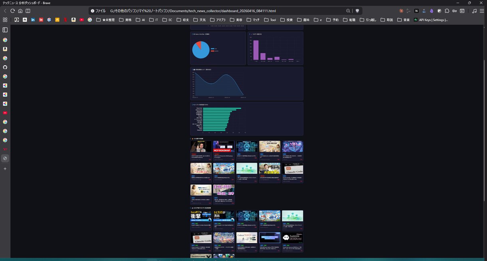Image resolution: width=487 pixels, height=261 pixels.
Task: Open the 51万行が流出 video card
Action: pyautogui.click(x=224, y=220)
